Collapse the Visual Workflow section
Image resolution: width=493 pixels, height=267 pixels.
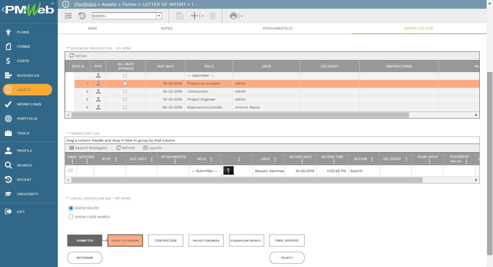pyautogui.click(x=68, y=198)
